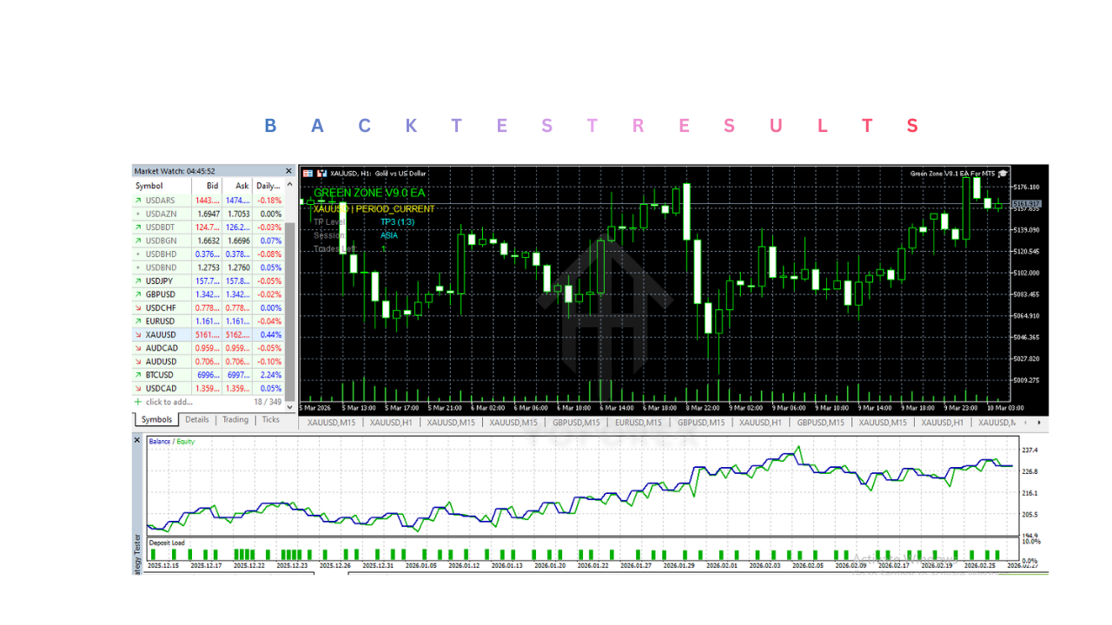Click the up arrow icon beside BTCUSD
The width and height of the screenshot is (1112, 625).
[137, 375]
